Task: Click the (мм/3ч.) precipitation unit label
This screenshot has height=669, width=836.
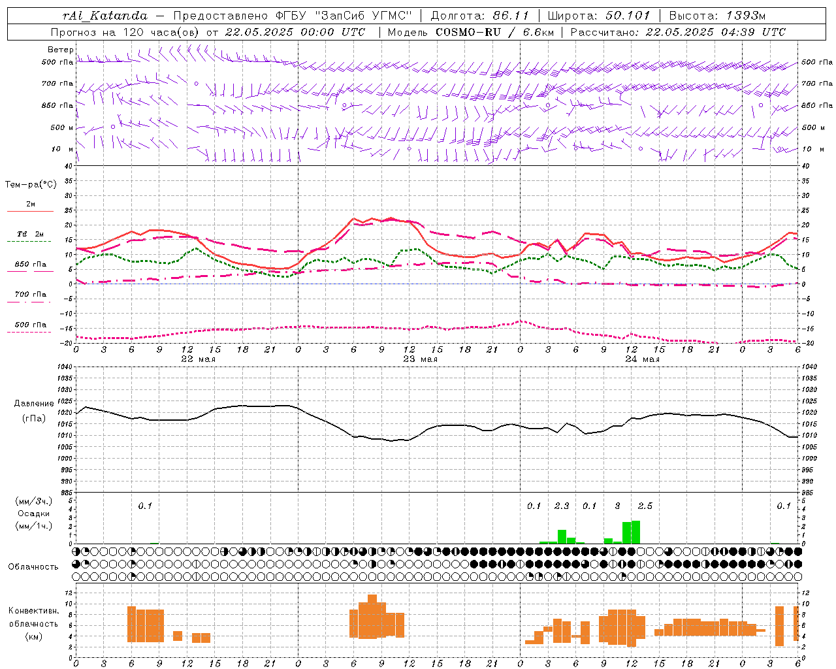Action: coord(34,502)
